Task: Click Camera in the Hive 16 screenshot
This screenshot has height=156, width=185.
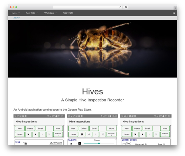Action: click(x=20, y=134)
